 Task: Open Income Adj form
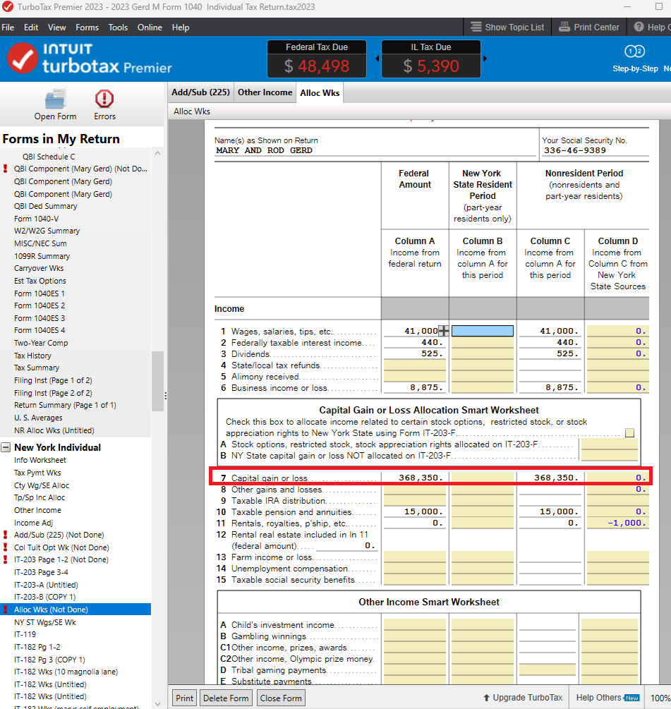pos(33,523)
